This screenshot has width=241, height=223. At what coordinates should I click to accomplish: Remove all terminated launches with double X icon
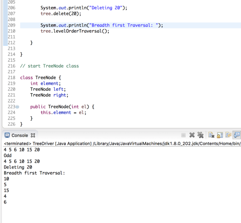pyautogui.click(x=200, y=135)
